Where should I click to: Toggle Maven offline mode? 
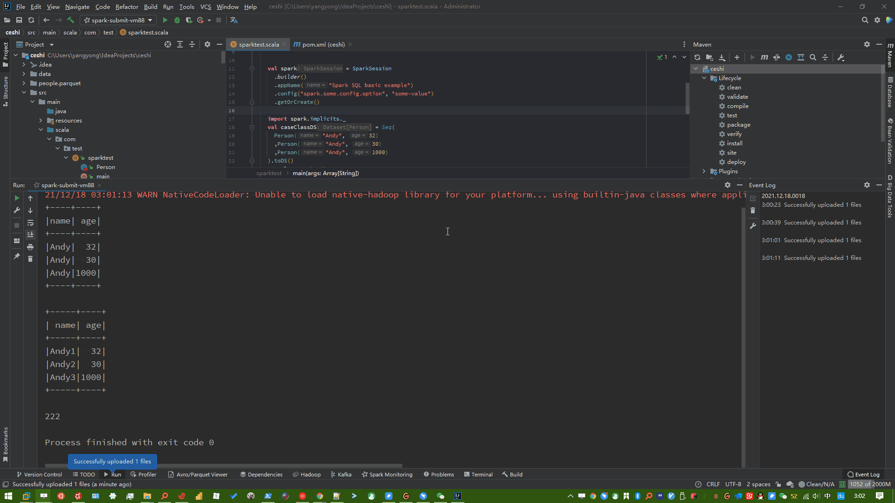[777, 57]
